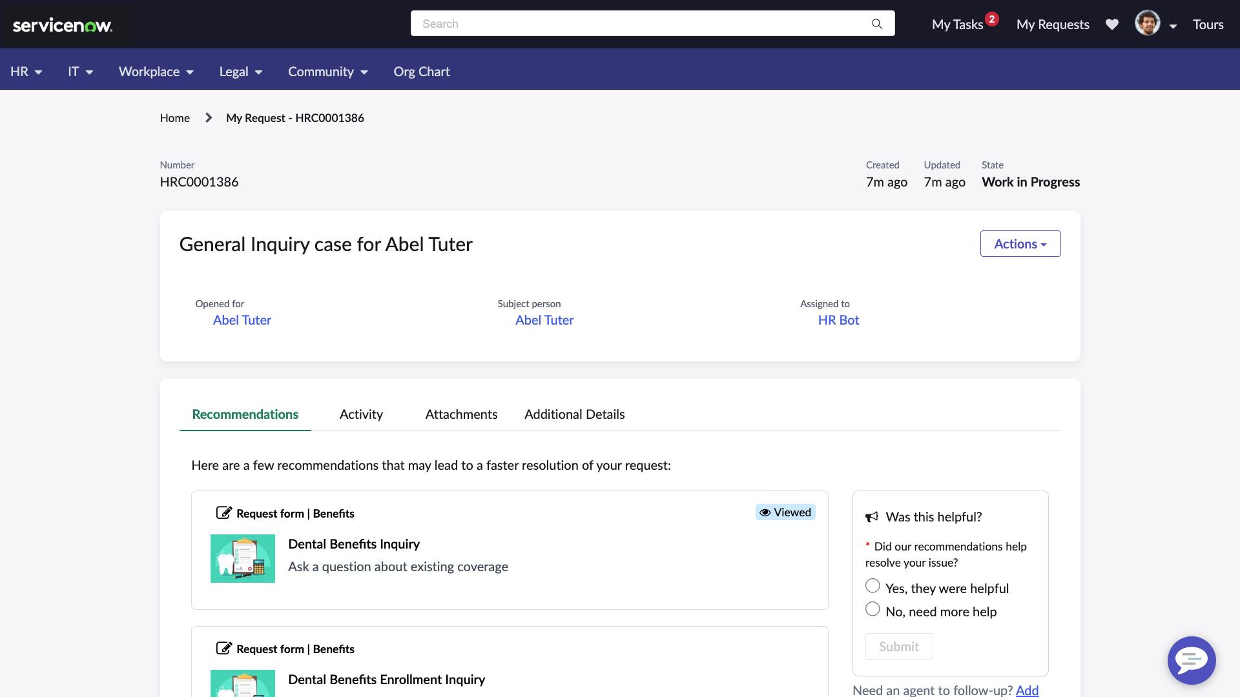
Task: Click the Submit button
Action: pyautogui.click(x=898, y=646)
